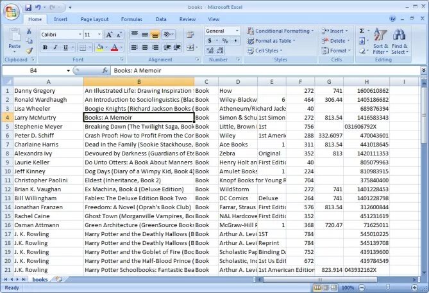This screenshot has height=293, width=429.
Task: Open the Page Layout ribbon tab
Action: pos(95,19)
